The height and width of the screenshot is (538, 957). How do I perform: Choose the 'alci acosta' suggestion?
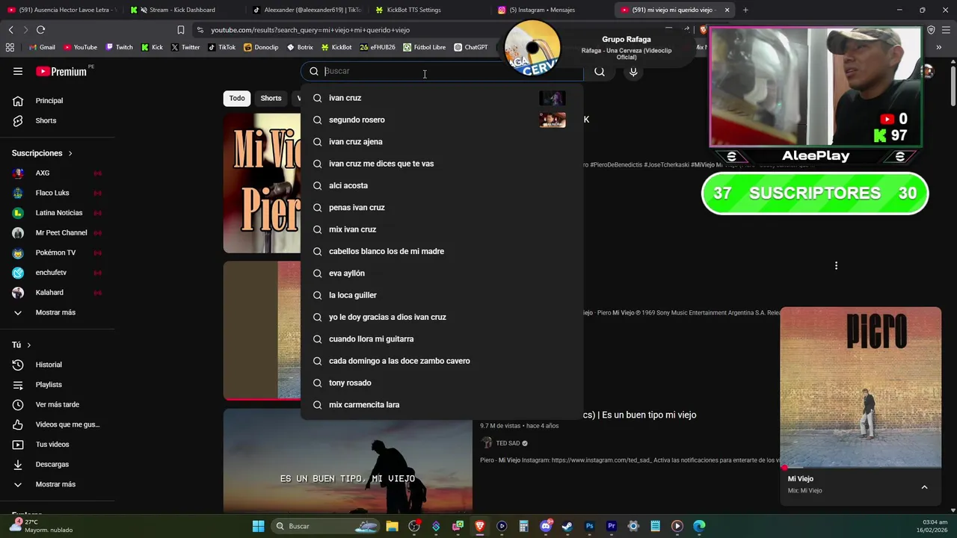[441, 185]
